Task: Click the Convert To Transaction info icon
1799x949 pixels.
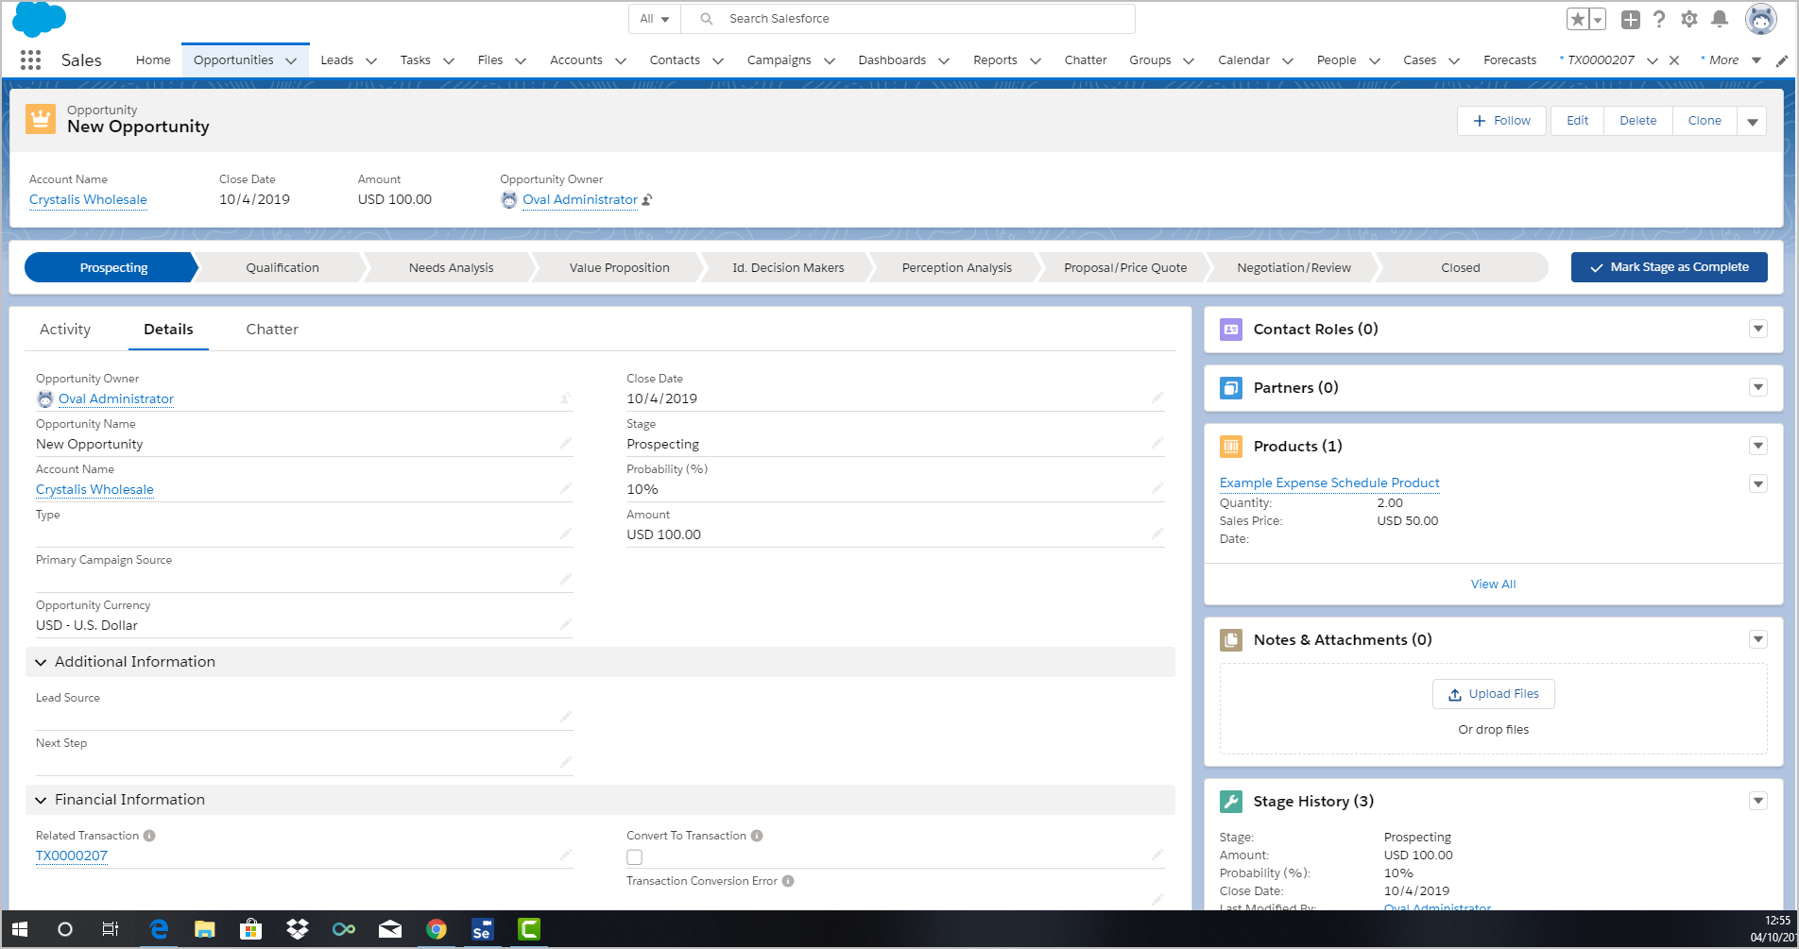Action: [757, 836]
